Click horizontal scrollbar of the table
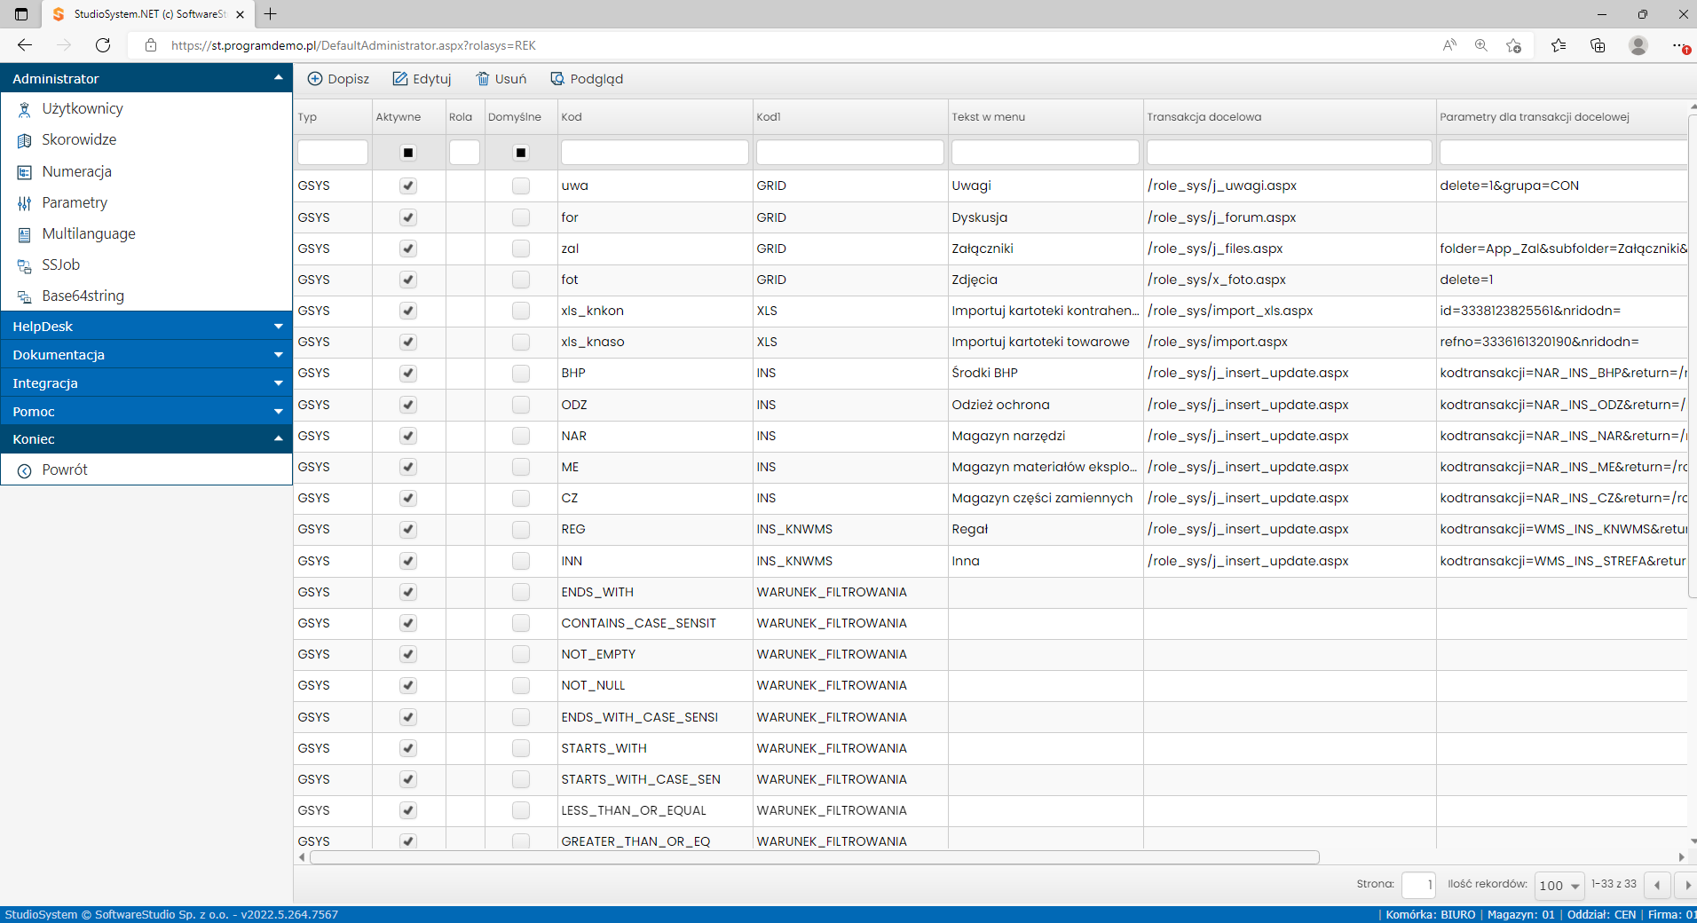Viewport: 1697px width, 923px height. (814, 857)
